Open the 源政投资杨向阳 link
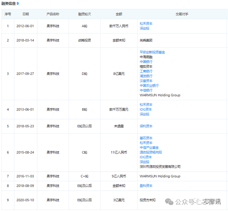The height and width of the screenshot is (211, 228). tap(151, 152)
